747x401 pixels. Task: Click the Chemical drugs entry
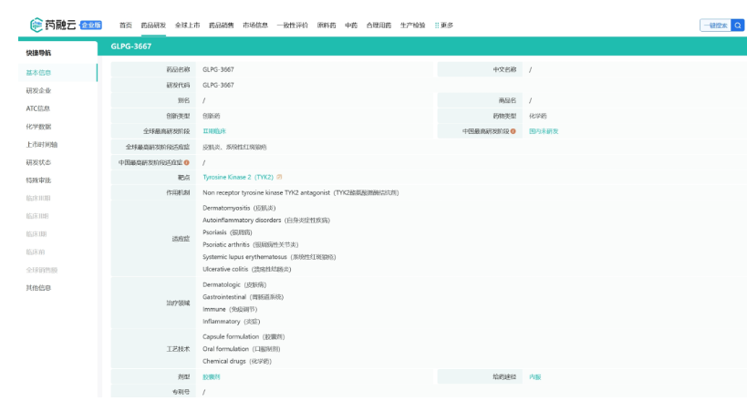[x=237, y=362]
